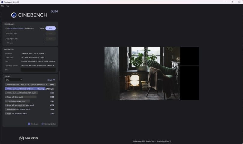Select the running NVIDIA GeForce RTX 3070 ranking bar
This screenshot has width=243, height=144.
[x=25, y=89]
